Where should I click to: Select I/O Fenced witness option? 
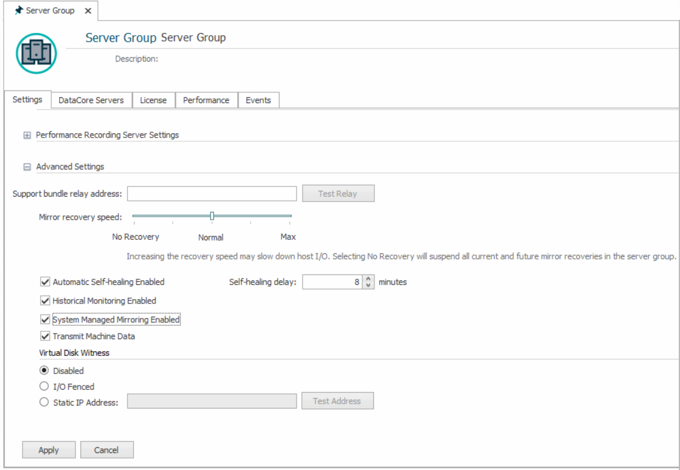click(x=44, y=387)
